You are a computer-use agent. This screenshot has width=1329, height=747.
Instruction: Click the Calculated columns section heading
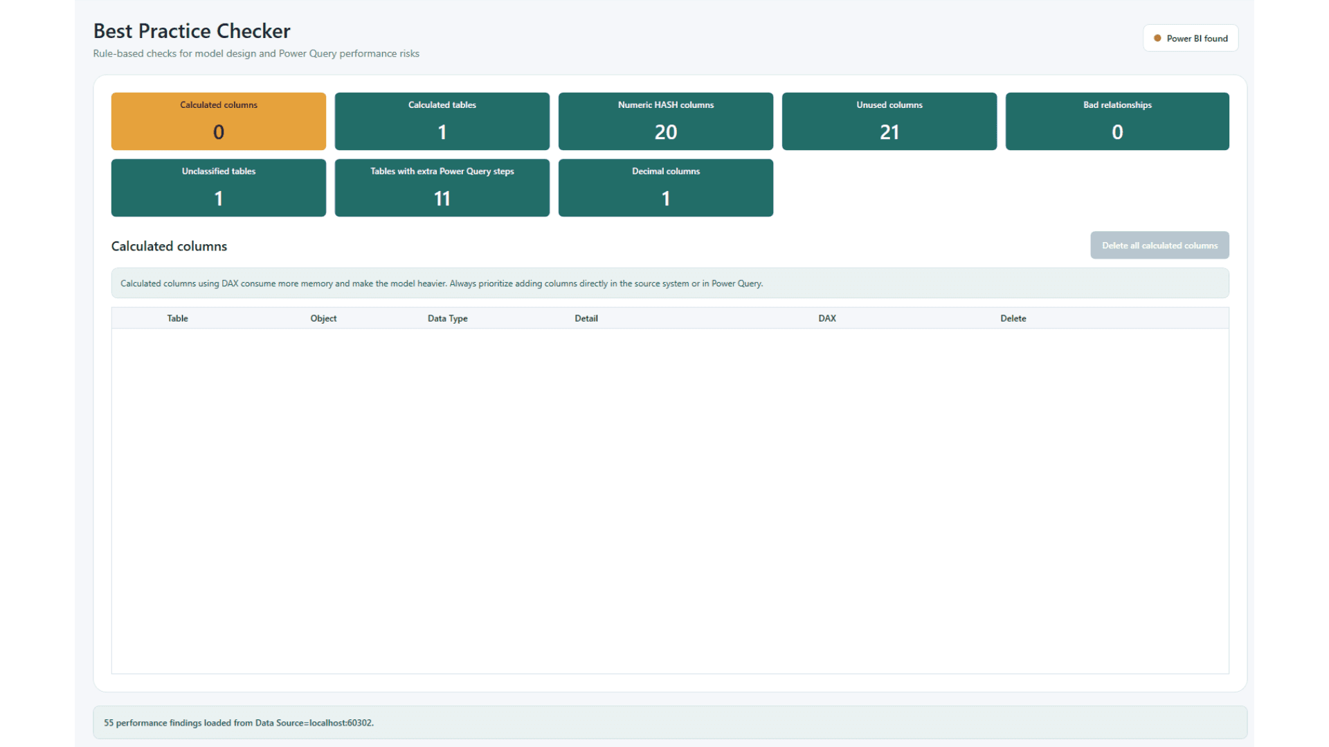coord(169,246)
